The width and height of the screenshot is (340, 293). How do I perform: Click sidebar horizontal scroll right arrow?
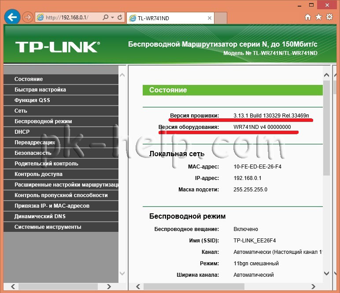pos(109,286)
